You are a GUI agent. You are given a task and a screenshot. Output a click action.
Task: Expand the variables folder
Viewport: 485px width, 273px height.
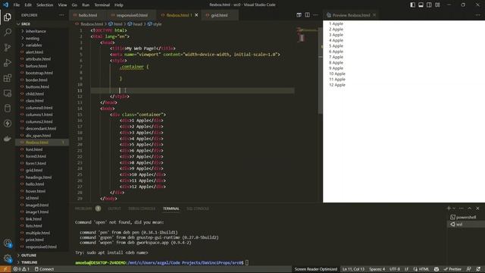click(x=33, y=45)
